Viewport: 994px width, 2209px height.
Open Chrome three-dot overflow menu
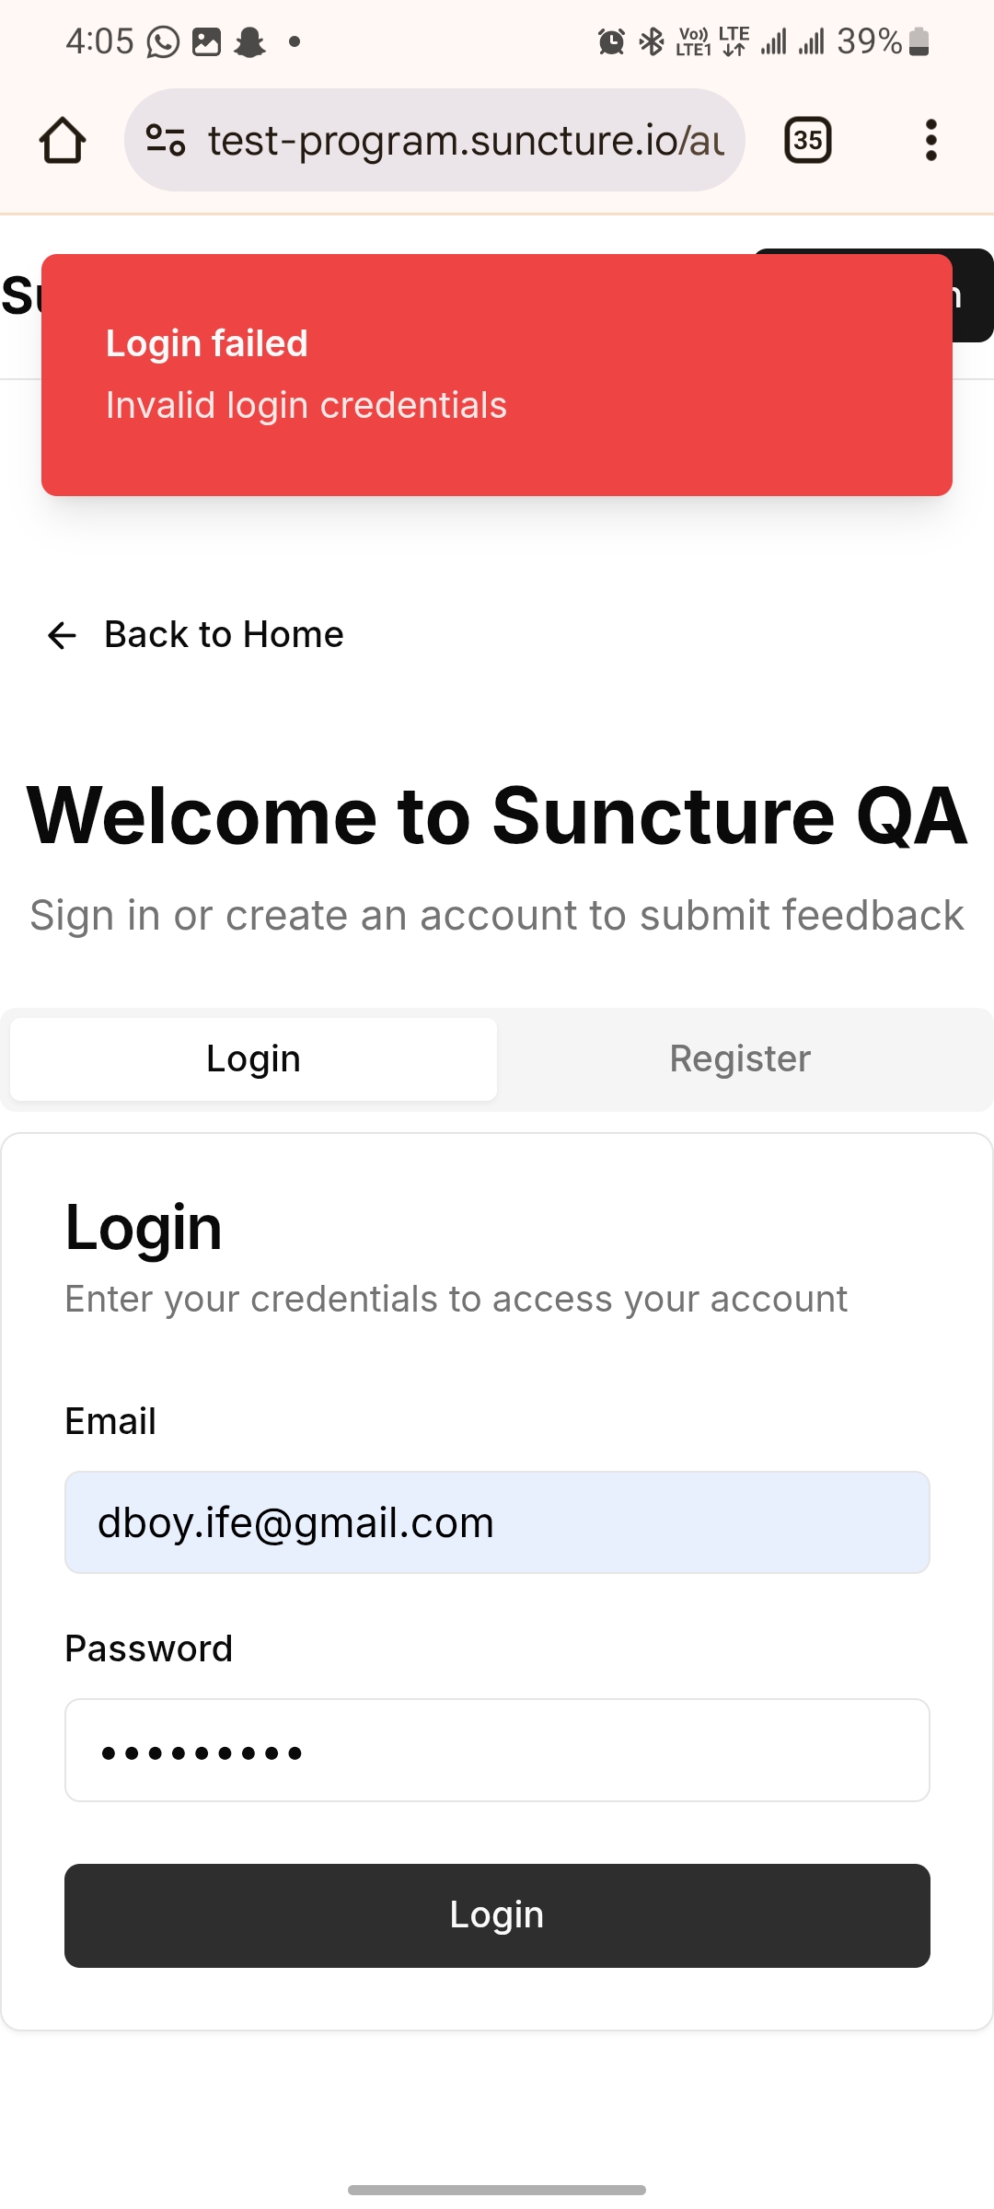point(930,141)
